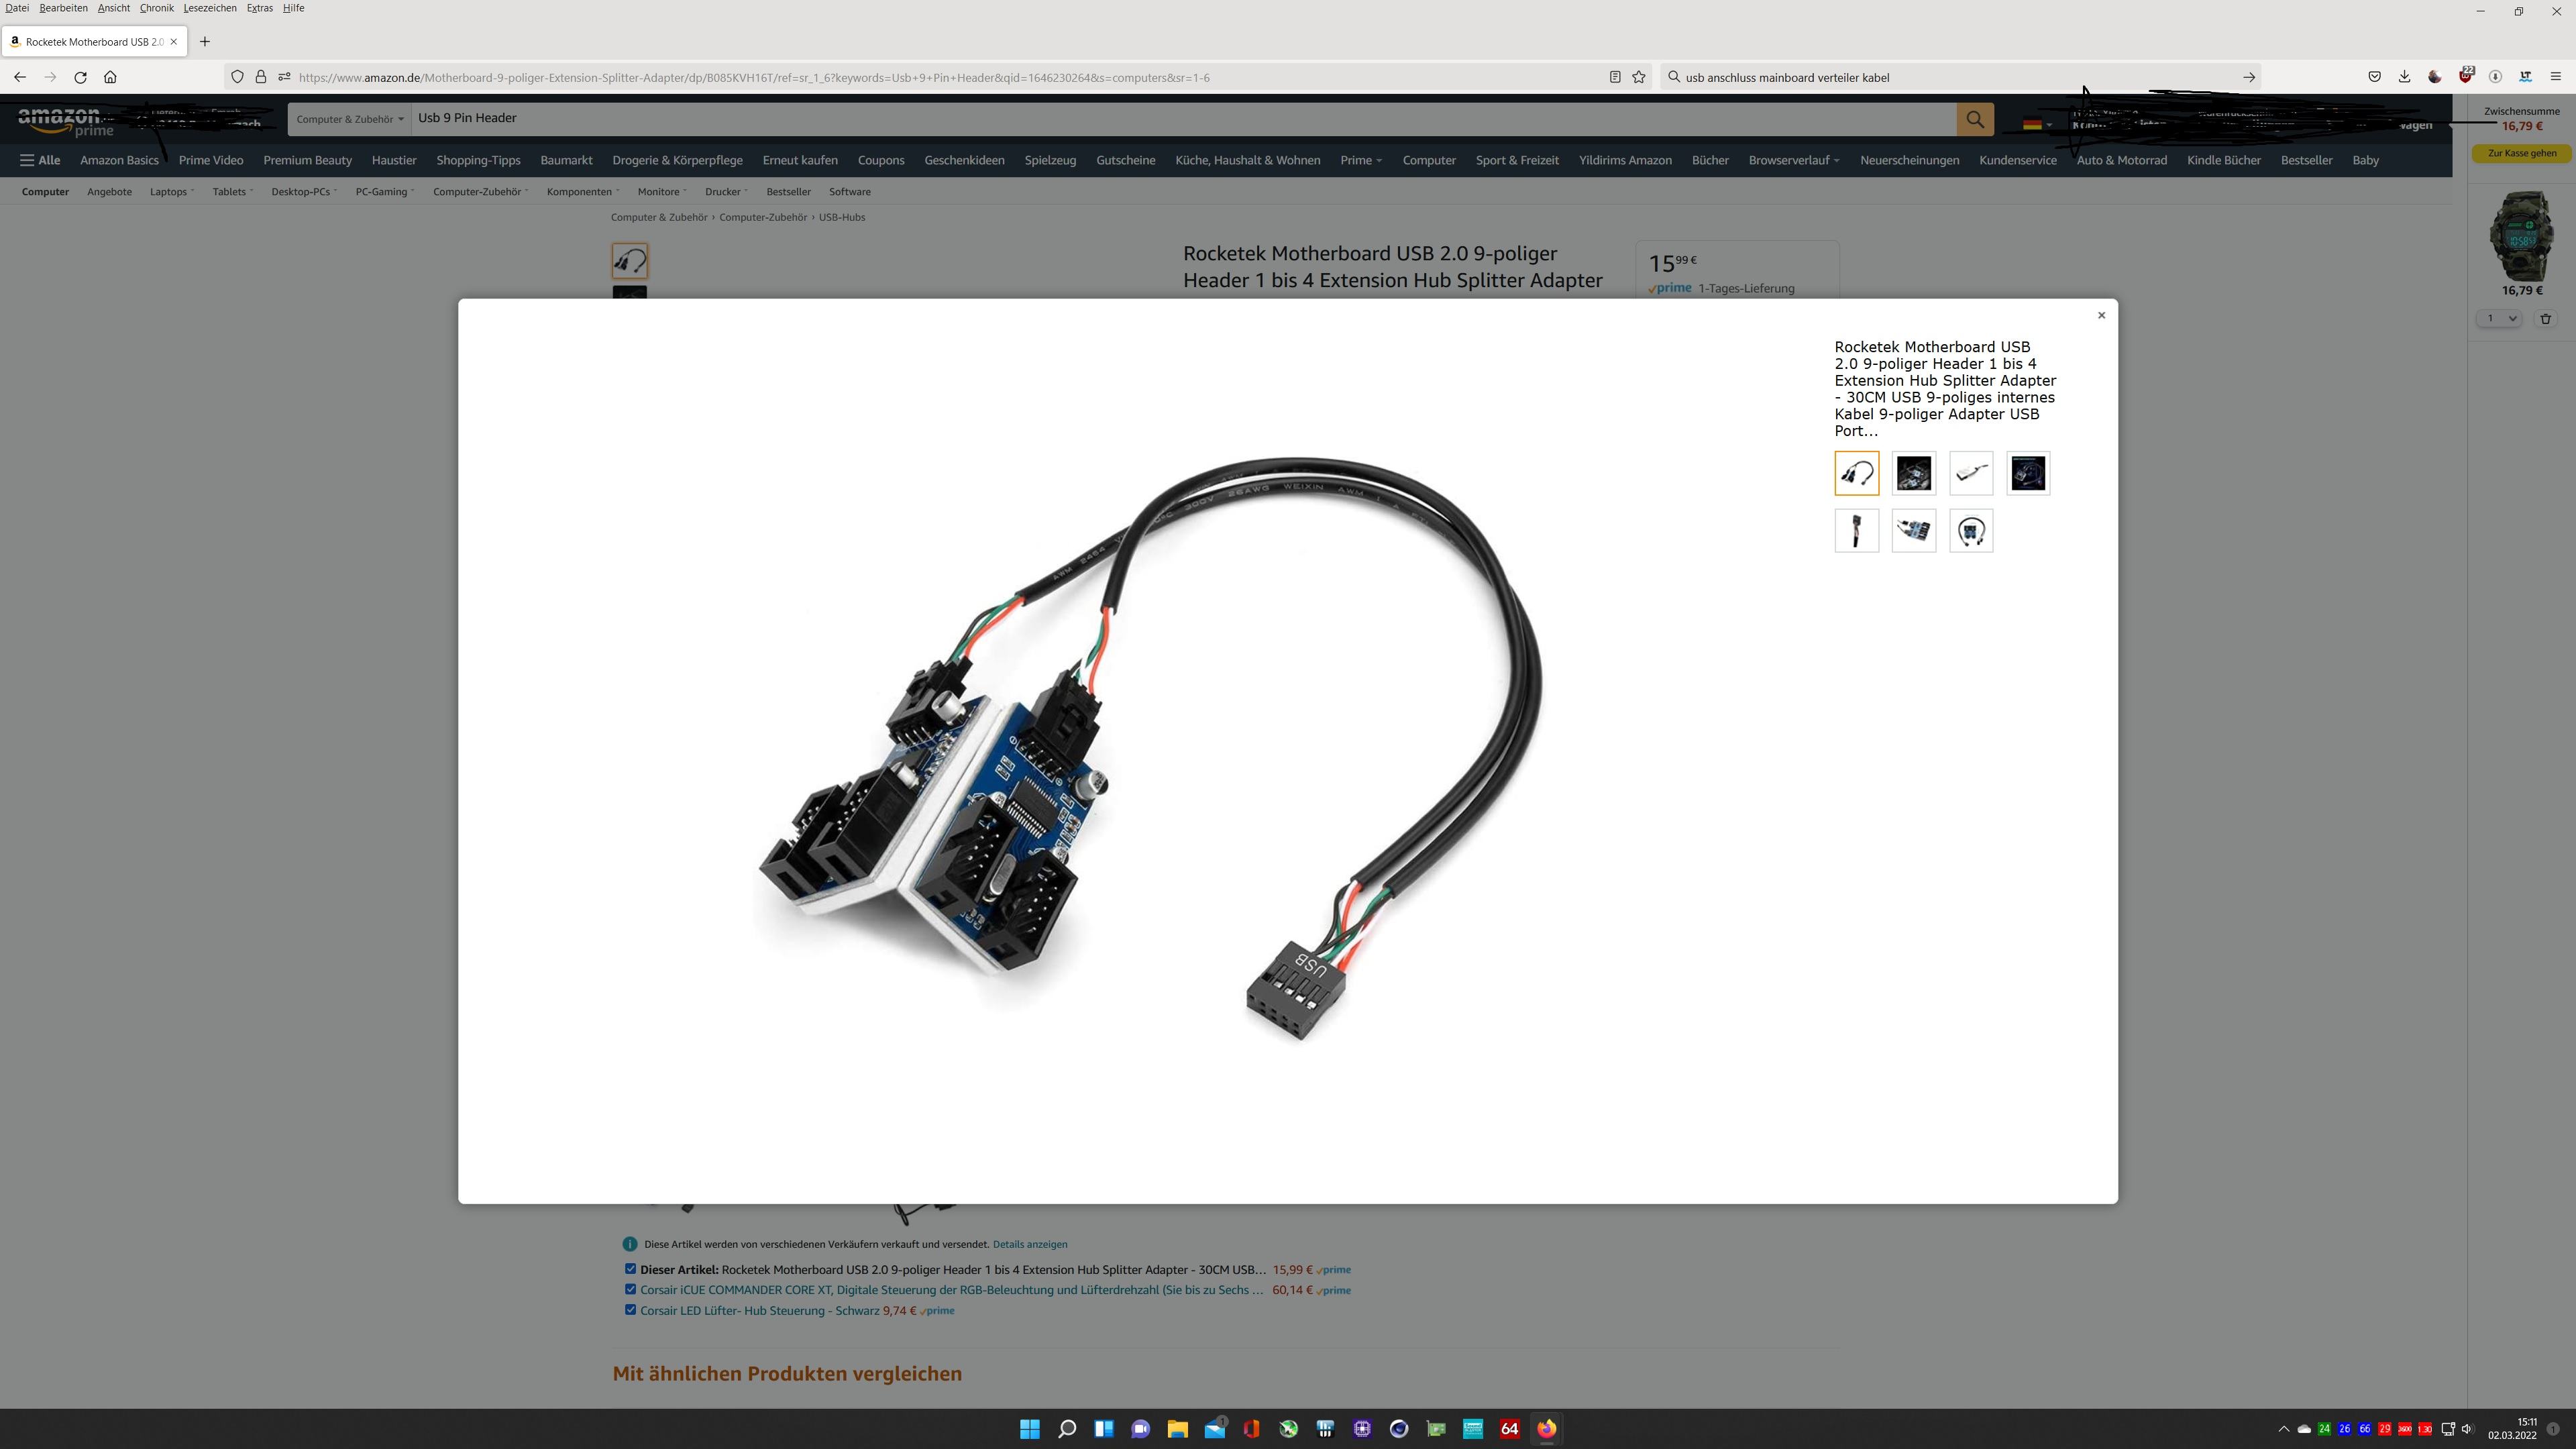
Task: Toggle 'Dieser Artikel' Rocketek checkbox
Action: coord(630,1268)
